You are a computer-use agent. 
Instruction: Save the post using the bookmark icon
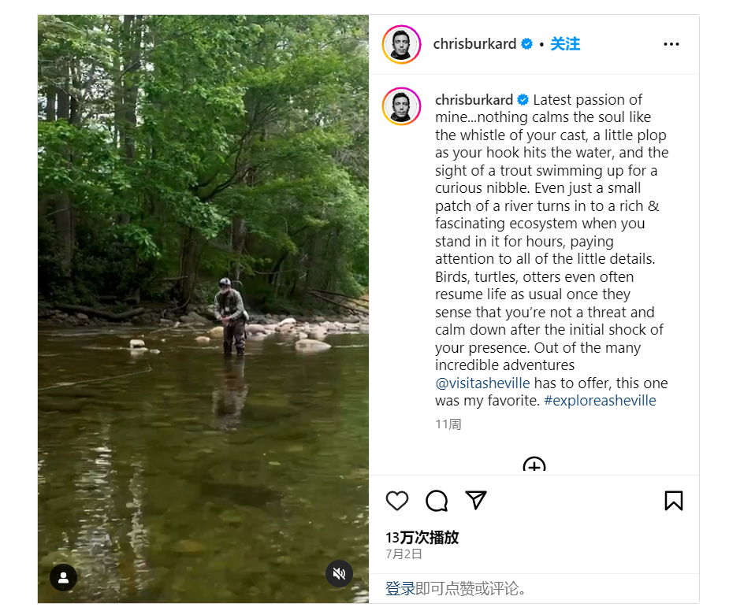674,501
